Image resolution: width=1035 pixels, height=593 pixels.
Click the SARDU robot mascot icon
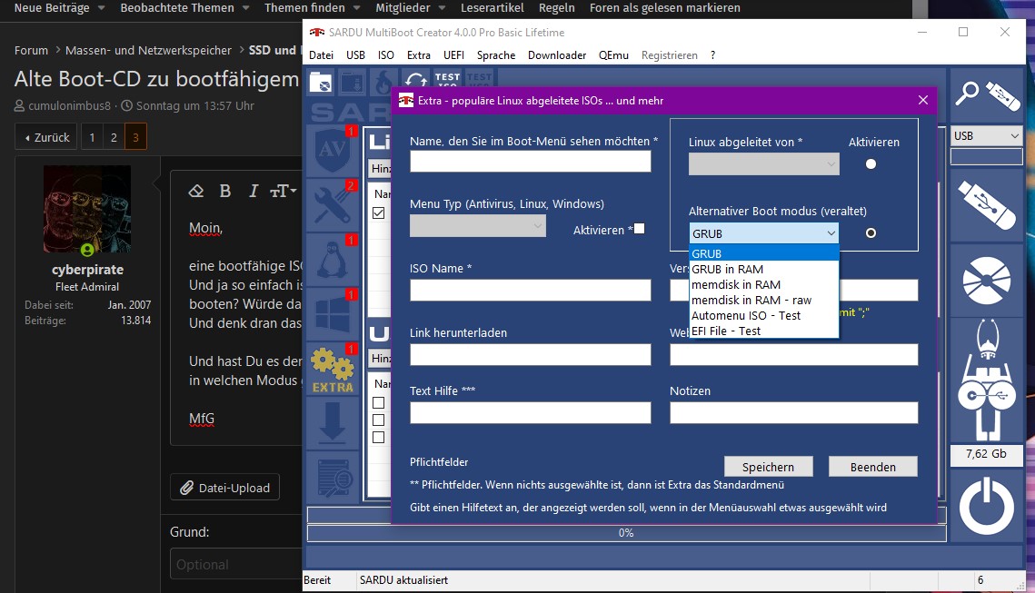[986, 380]
